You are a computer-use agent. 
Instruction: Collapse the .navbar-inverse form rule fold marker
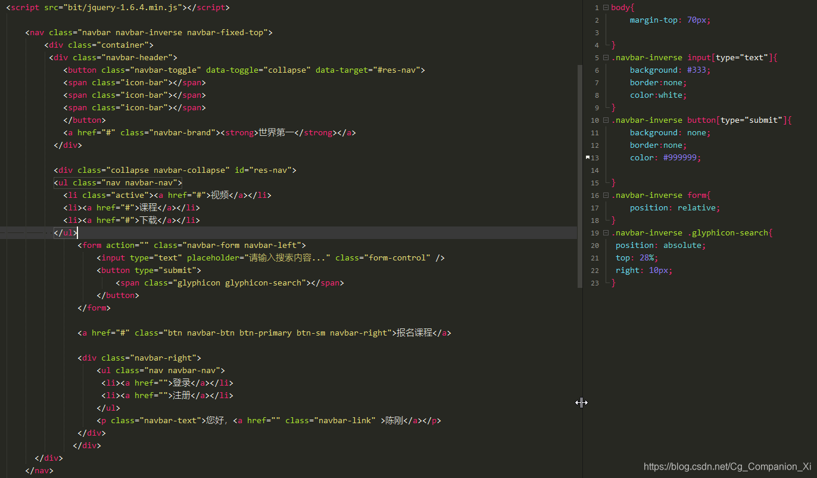tap(606, 195)
